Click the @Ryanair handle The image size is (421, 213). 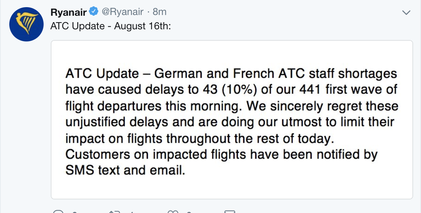[123, 12]
